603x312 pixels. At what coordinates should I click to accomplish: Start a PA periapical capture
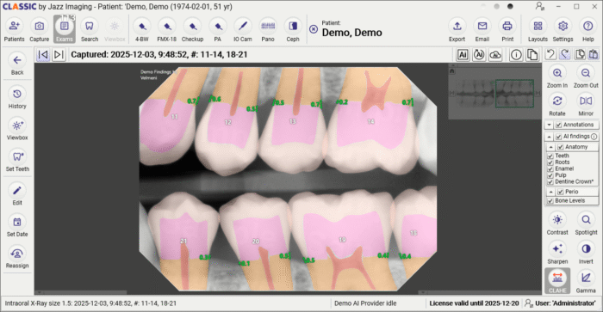pyautogui.click(x=218, y=30)
